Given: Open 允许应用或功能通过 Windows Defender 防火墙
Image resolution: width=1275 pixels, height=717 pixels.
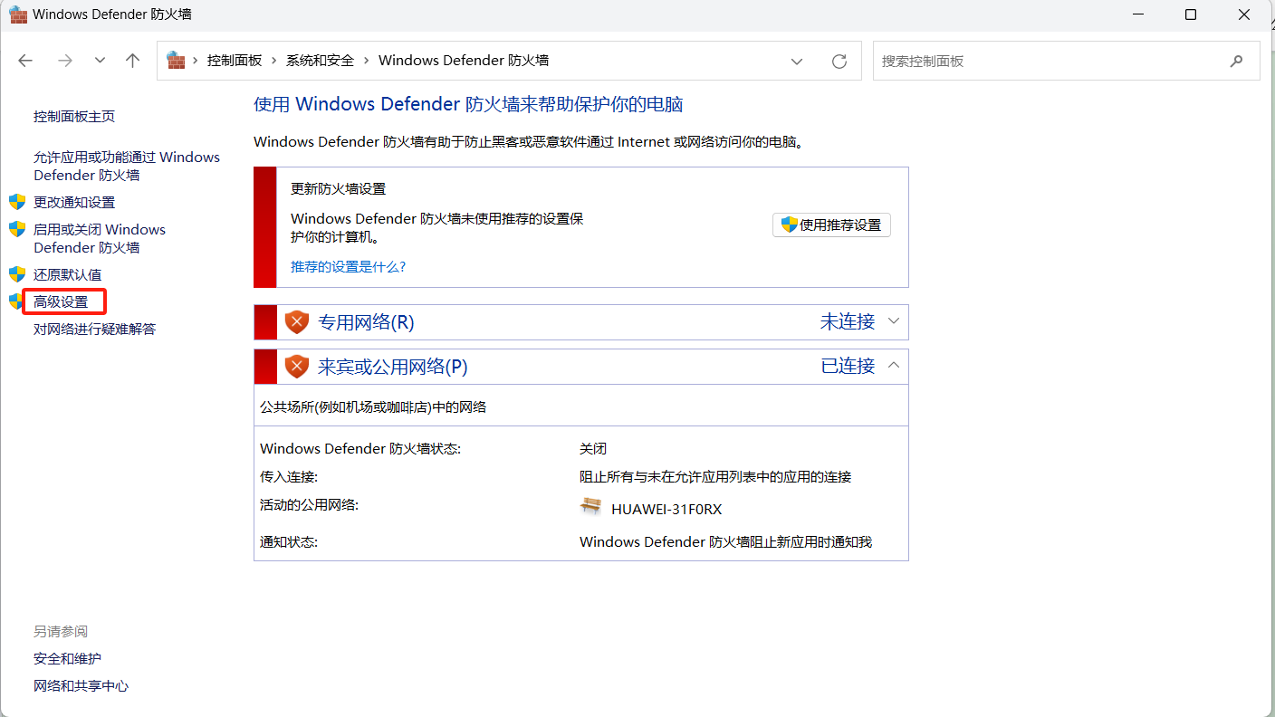Looking at the screenshot, I should 127,166.
